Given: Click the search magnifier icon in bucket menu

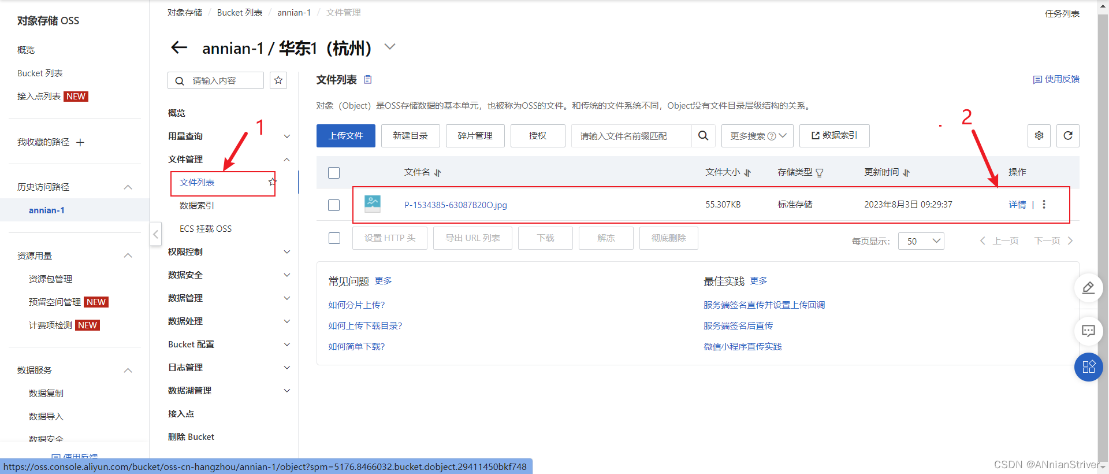Looking at the screenshot, I should click(180, 81).
